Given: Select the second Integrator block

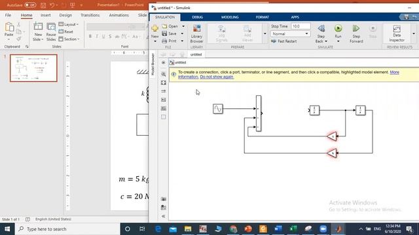Looking at the screenshot, I should click(x=361, y=110).
